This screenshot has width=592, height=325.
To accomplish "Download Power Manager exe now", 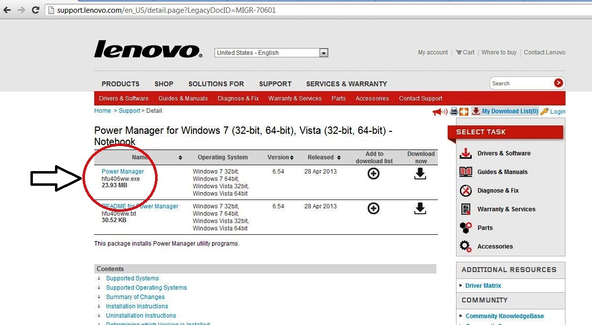I will tap(420, 174).
